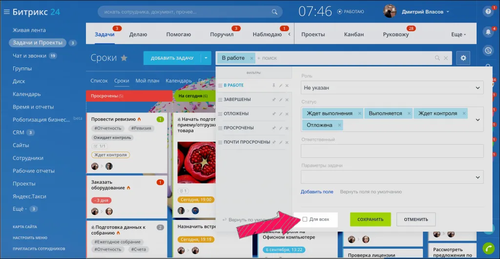The height and width of the screenshot is (259, 500).
Task: Remove the В работе filter chip from search
Action: [252, 58]
